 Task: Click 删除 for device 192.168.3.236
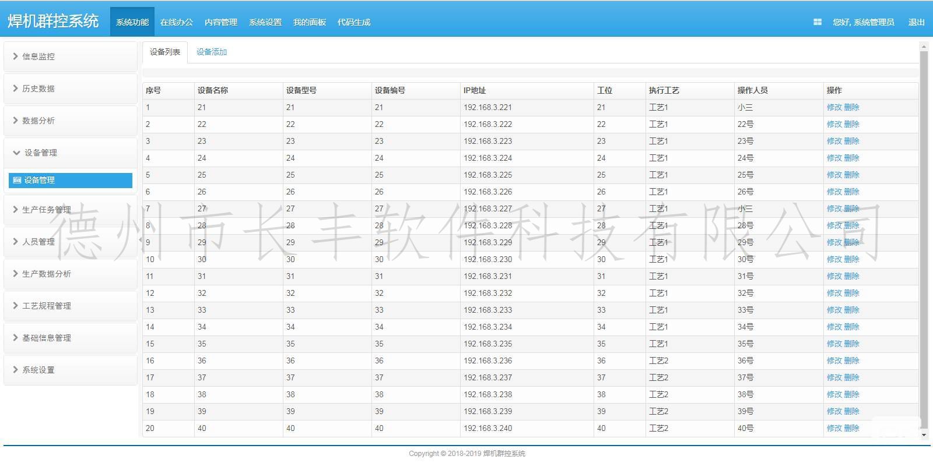(851, 360)
